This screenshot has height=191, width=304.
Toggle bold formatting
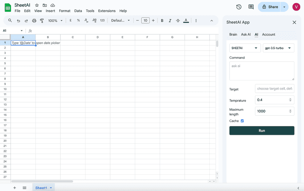pos(162,21)
